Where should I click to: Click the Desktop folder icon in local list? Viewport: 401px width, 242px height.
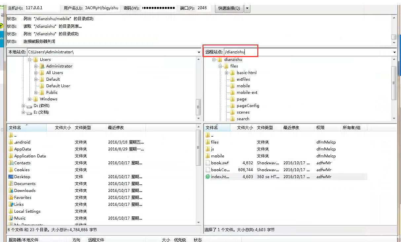[x=11, y=177]
